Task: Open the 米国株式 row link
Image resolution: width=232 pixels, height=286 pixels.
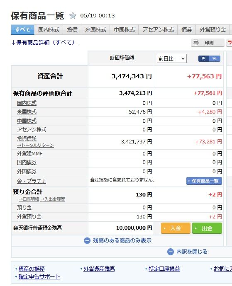Action: tap(27, 112)
